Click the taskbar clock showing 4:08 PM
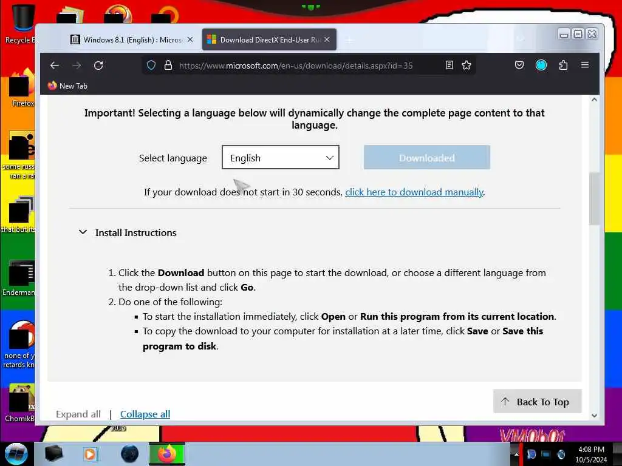Image resolution: width=622 pixels, height=466 pixels. pyautogui.click(x=591, y=454)
